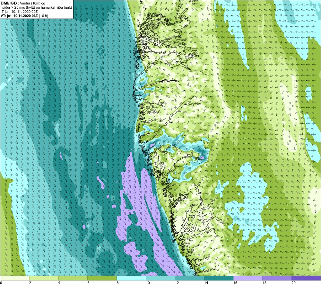Click the light green 2–4 m/s color swatch
Screen dimensions: 321x285
(x=44, y=278)
